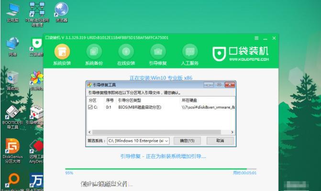
Task: Close the 口袋装机 main window
Action: pyautogui.click(x=274, y=38)
